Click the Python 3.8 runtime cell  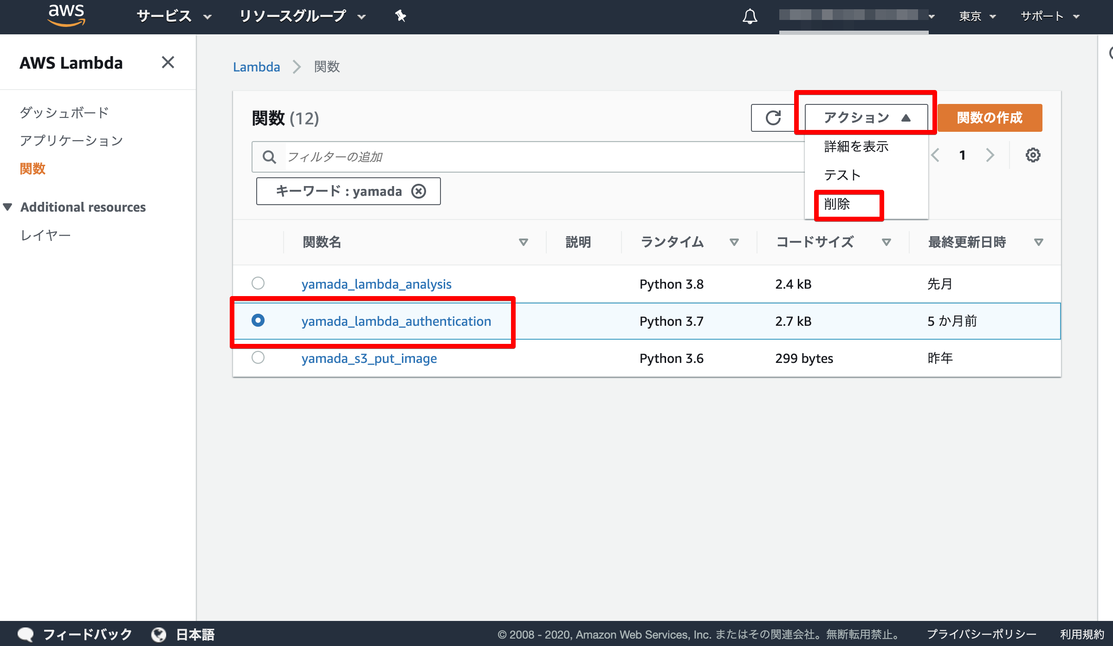click(x=672, y=284)
